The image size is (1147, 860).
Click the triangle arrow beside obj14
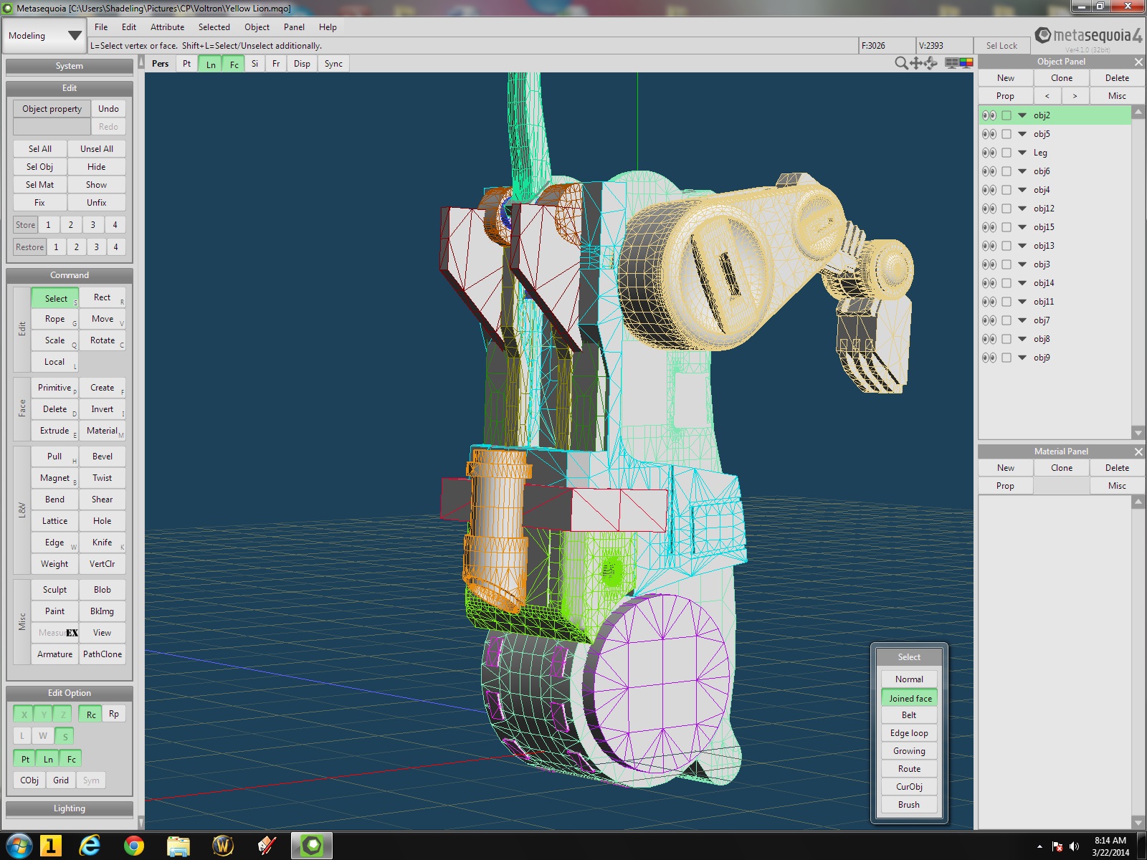(x=1022, y=283)
